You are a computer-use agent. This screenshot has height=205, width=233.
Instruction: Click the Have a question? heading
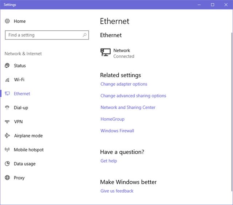[x=122, y=152]
